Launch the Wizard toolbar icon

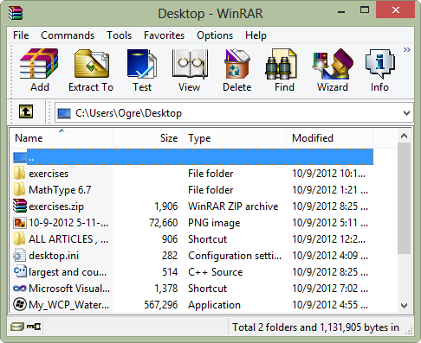pyautogui.click(x=333, y=64)
